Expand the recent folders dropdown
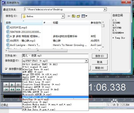 [105, 9]
